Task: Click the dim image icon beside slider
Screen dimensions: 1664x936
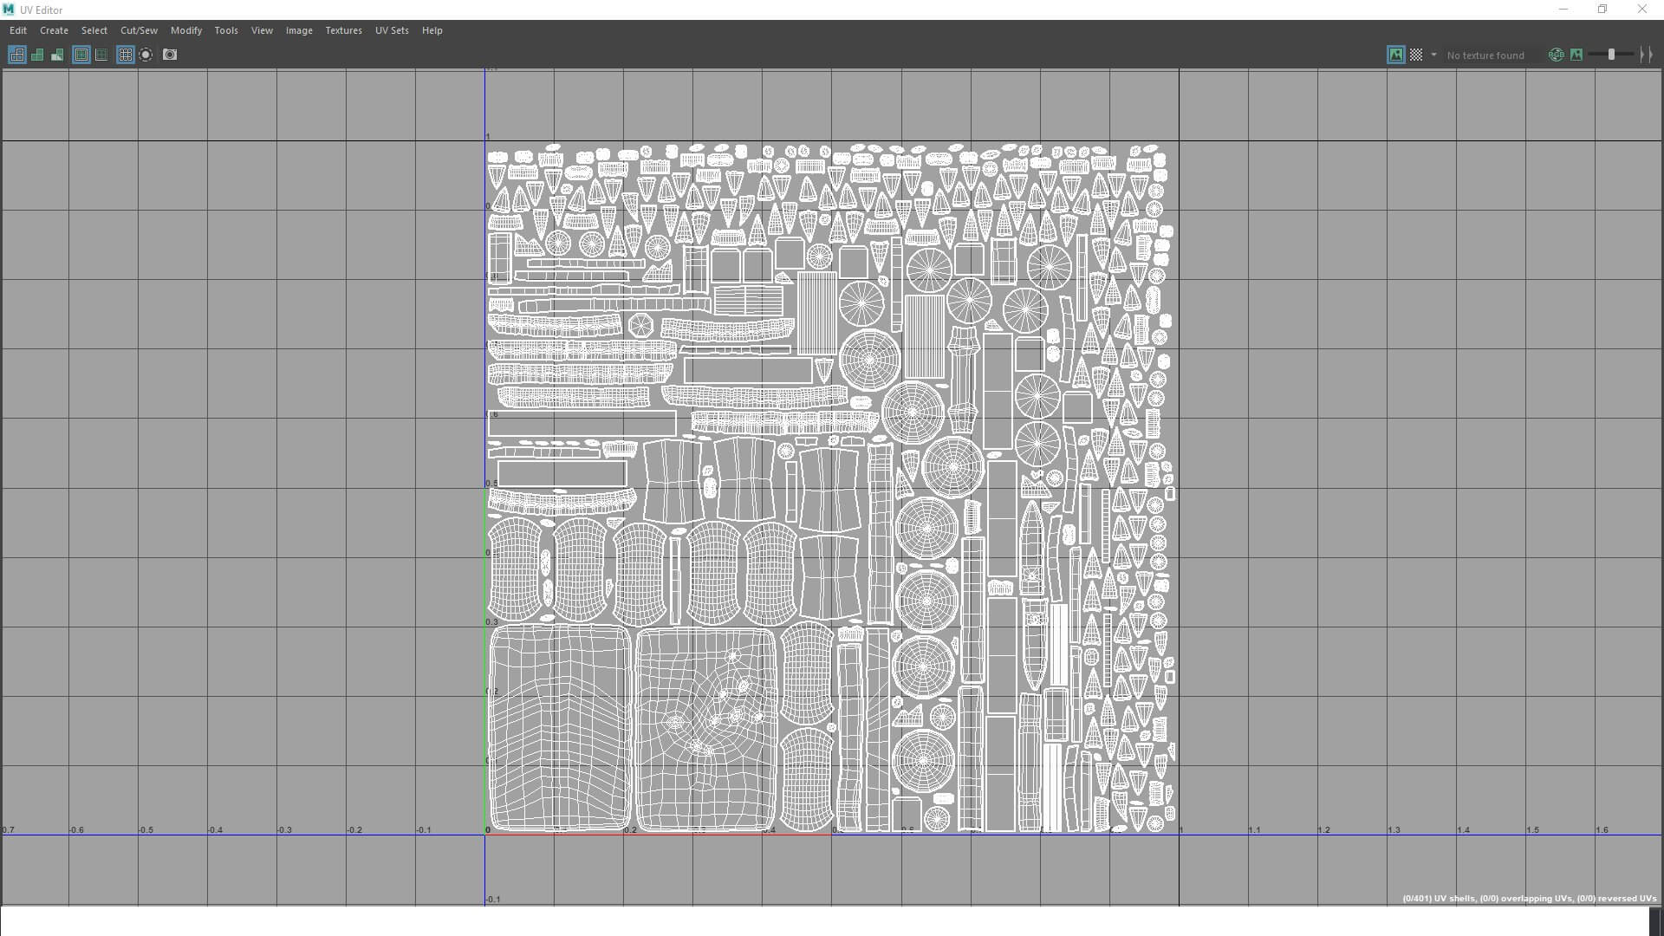Action: point(1576,55)
